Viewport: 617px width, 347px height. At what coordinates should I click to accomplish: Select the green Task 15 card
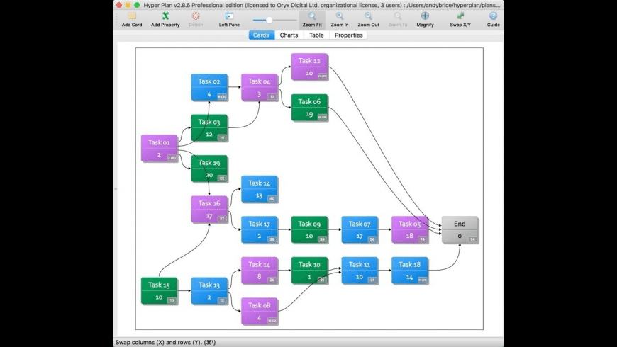tap(160, 291)
